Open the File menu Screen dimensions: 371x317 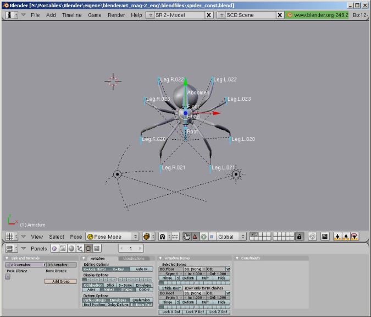(x=35, y=15)
